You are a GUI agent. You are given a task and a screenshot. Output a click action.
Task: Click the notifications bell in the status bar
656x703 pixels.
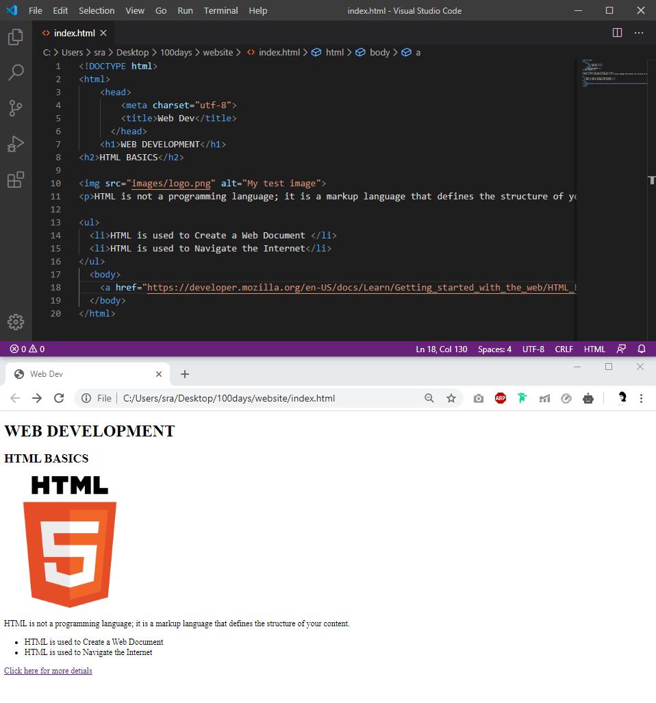pos(642,349)
